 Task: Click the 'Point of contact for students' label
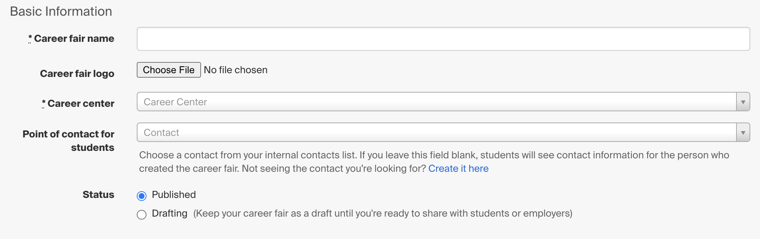click(x=69, y=140)
